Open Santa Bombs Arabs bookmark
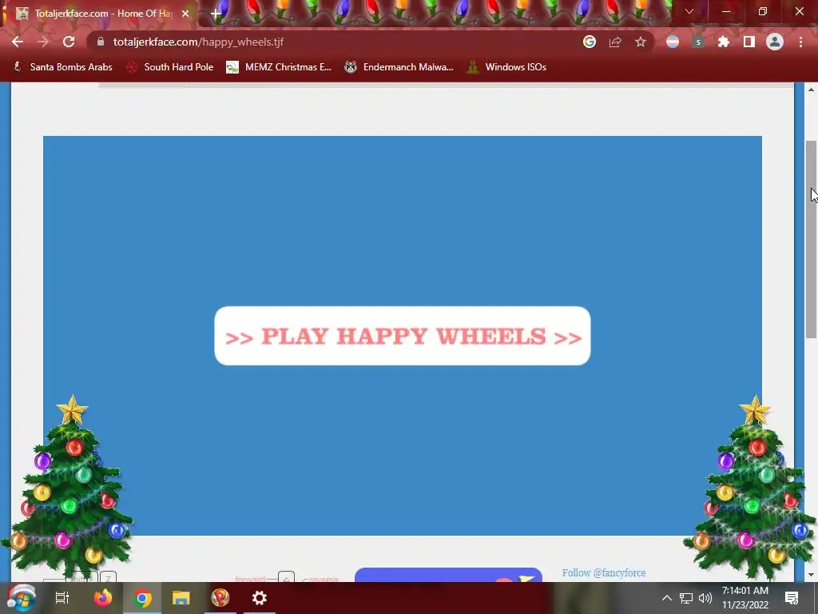The height and width of the screenshot is (614, 818). click(x=62, y=67)
